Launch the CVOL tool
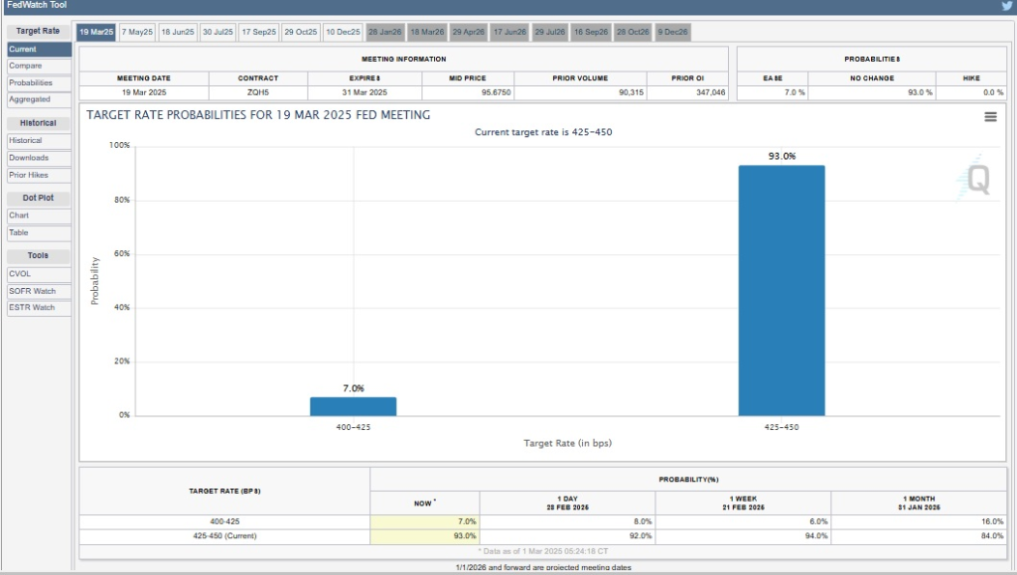Viewport: 1017px width, 575px height. (38, 273)
